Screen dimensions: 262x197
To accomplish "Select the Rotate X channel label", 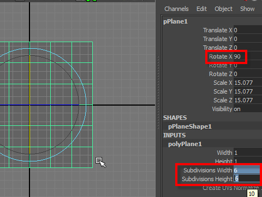I will click(x=221, y=56).
